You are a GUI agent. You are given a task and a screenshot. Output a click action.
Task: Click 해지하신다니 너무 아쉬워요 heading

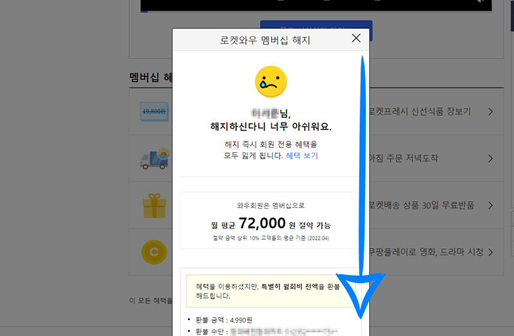pos(270,127)
